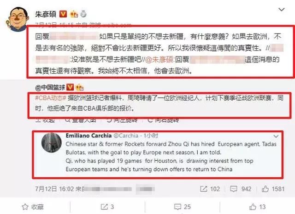Click the silver medal badge icon
This screenshot has width=295, height=214.
pos(83,14)
